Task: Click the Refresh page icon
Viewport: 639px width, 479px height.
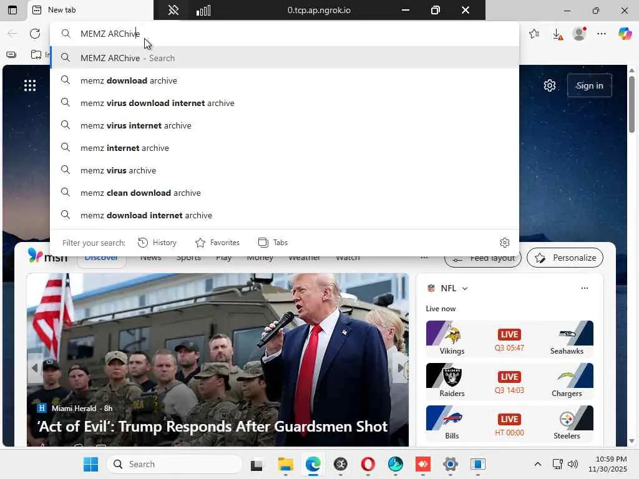Action: click(35, 34)
